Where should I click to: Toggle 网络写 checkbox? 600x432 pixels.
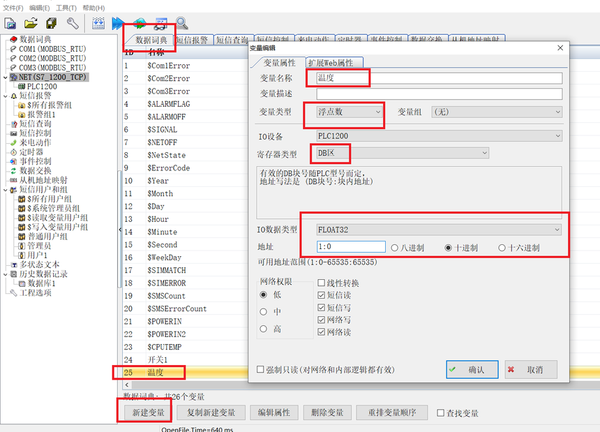point(322,320)
